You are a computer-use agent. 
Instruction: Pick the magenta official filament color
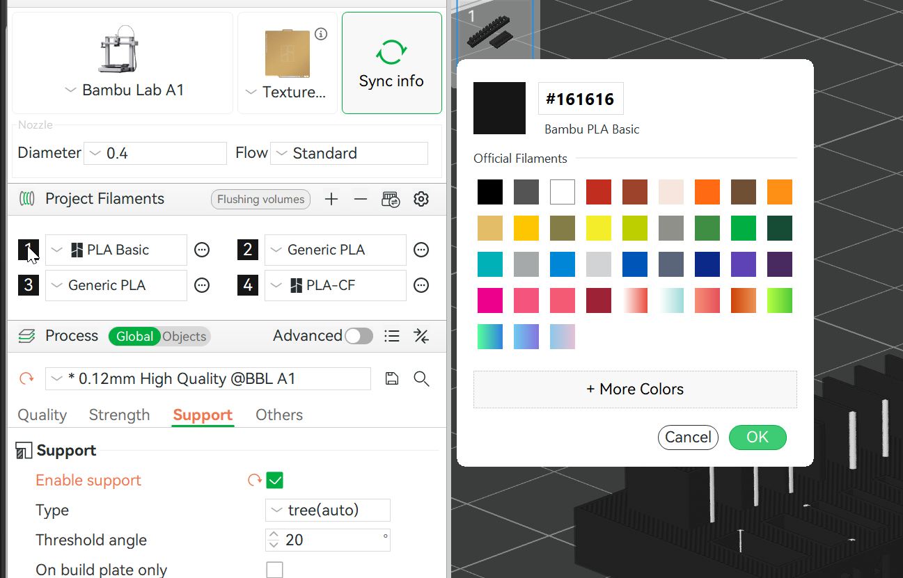pos(490,300)
